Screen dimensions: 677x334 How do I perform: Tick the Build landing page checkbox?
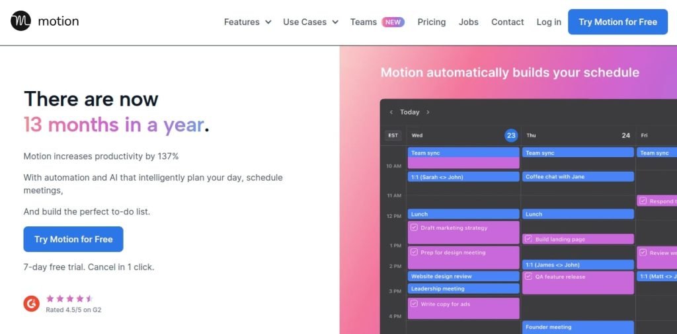528,239
